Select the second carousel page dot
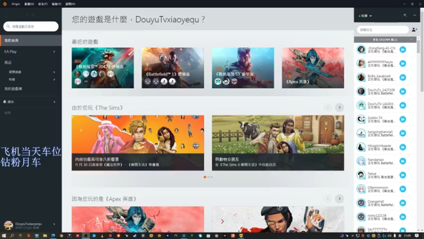The width and height of the screenshot is (424, 239). coord(208,177)
